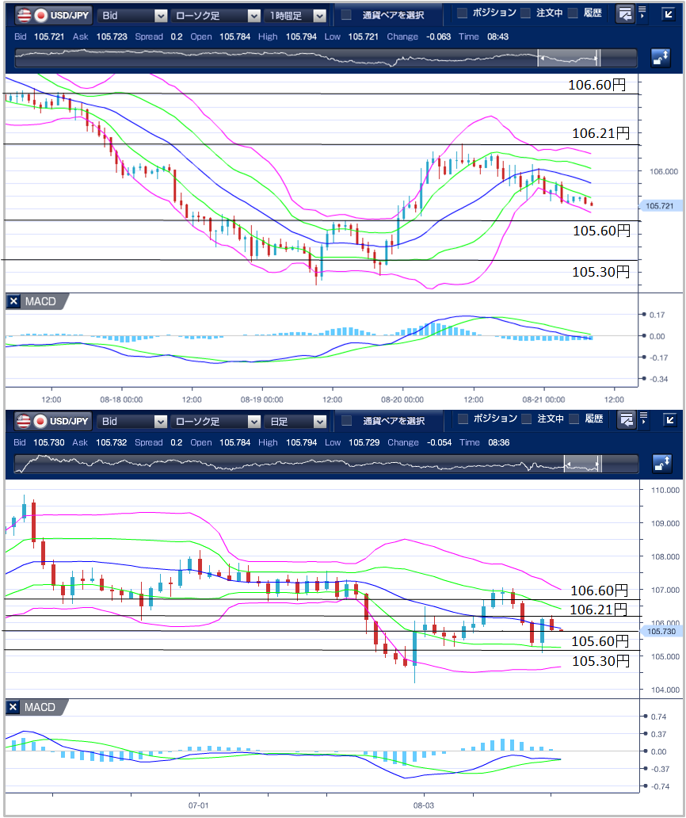Open the 1時間足 timeframe dropdown
Screen dimensions: 686x818
(295, 15)
